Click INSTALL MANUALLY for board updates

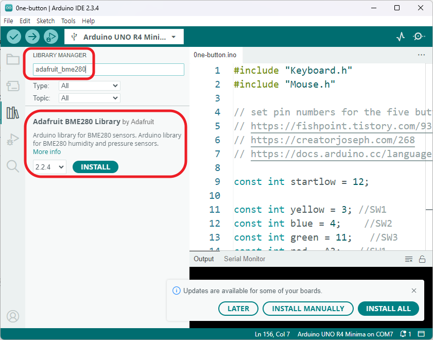pos(308,309)
